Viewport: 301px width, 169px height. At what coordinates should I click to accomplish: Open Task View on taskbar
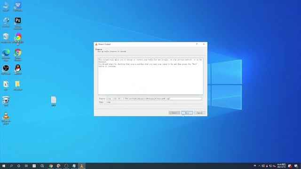tap(26, 166)
